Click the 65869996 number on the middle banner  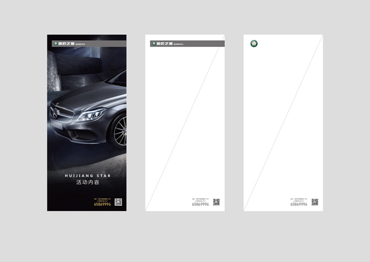(200, 205)
